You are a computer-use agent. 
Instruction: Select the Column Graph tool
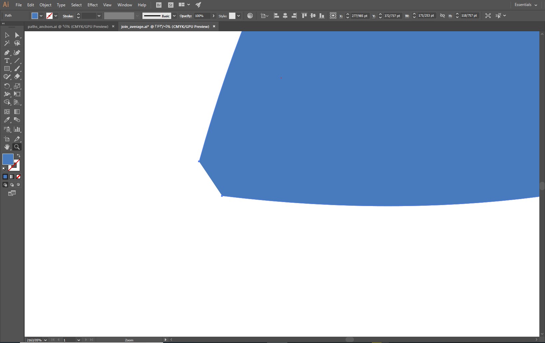(x=17, y=129)
